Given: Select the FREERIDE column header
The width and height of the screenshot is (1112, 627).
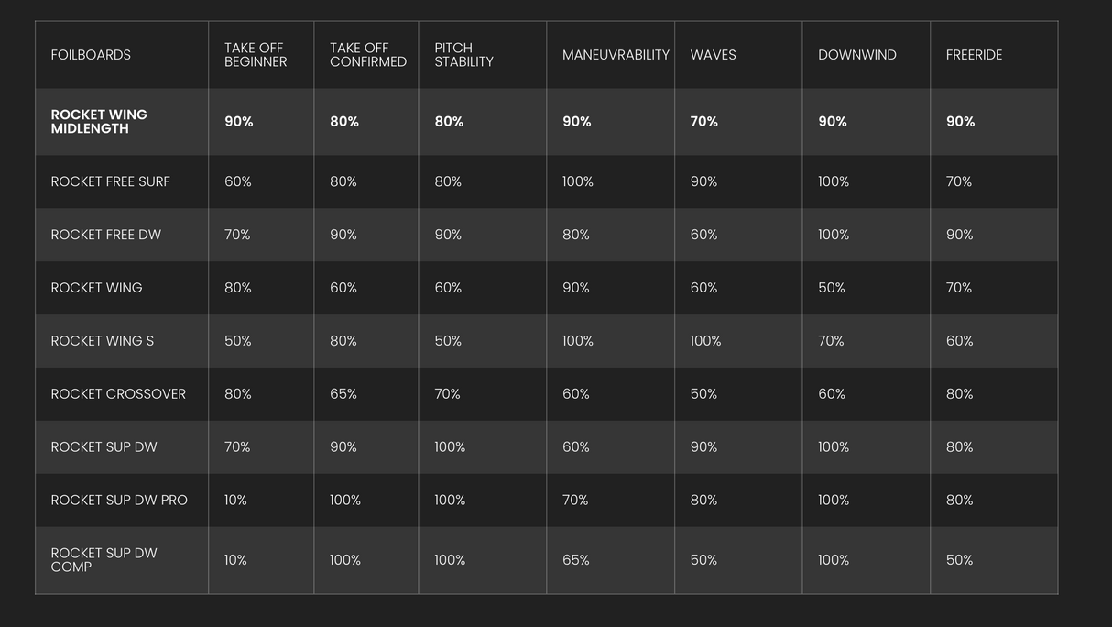Looking at the screenshot, I should (974, 55).
